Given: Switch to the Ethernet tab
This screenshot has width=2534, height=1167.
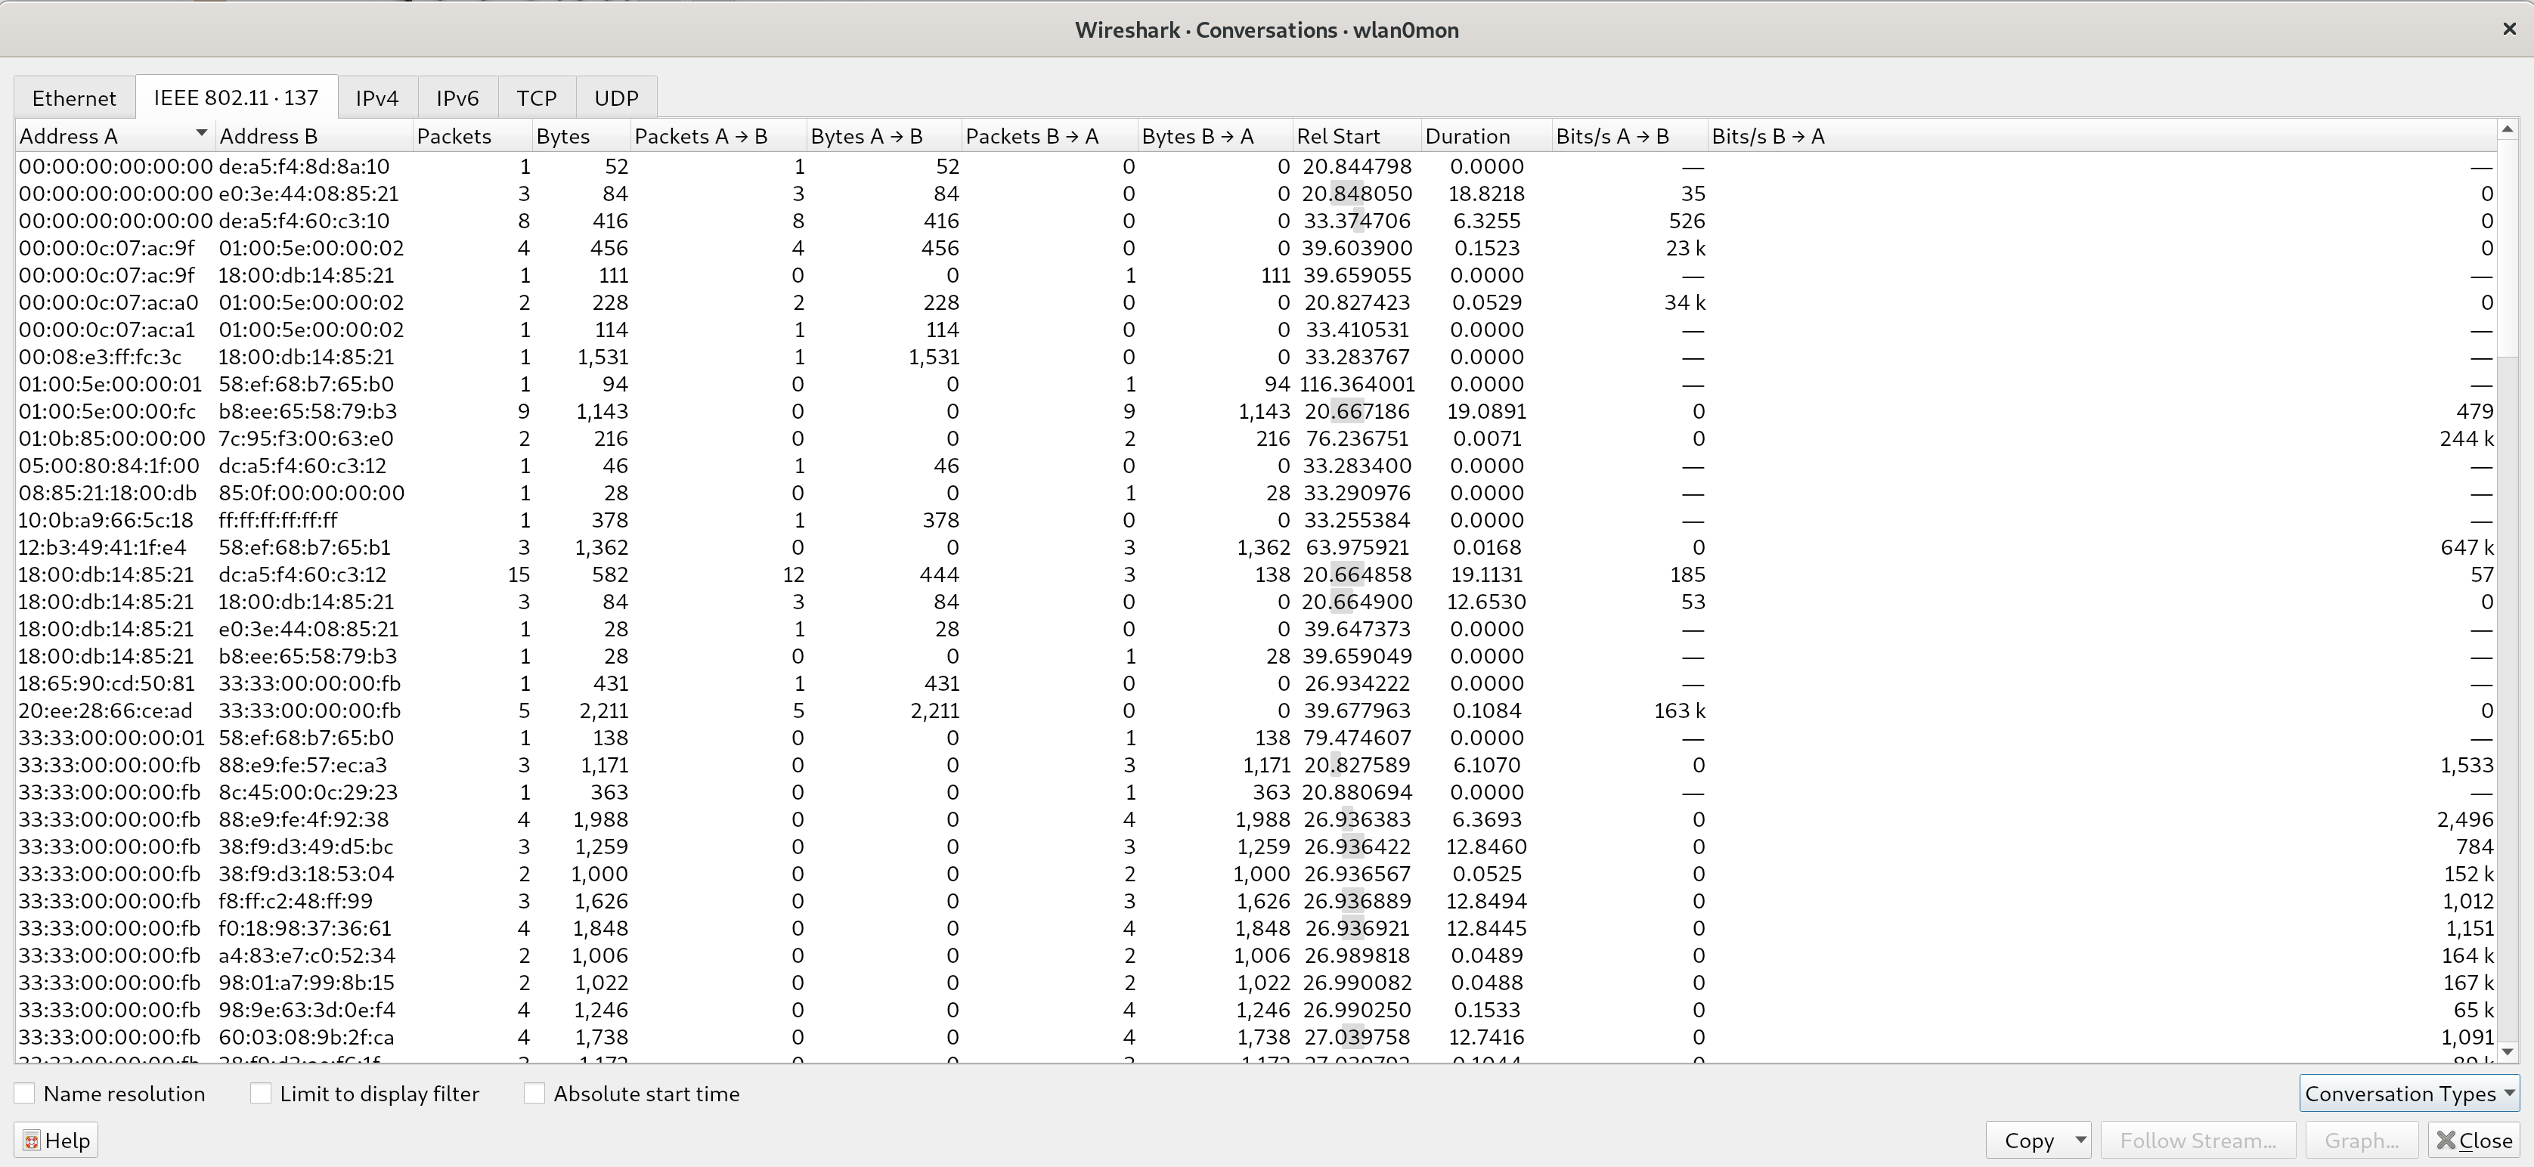Looking at the screenshot, I should pyautogui.click(x=74, y=98).
